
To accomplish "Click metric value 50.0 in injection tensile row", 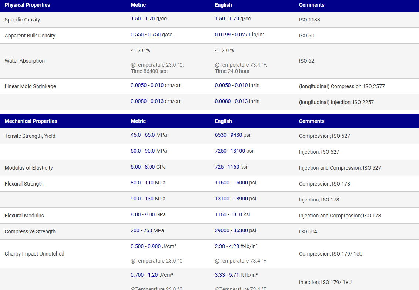I will (x=136, y=151).
